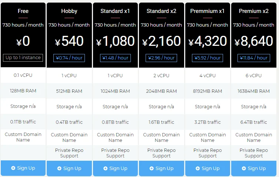
Task: Click the ¥0.74 / hour rate badge
Action: (x=69, y=58)
